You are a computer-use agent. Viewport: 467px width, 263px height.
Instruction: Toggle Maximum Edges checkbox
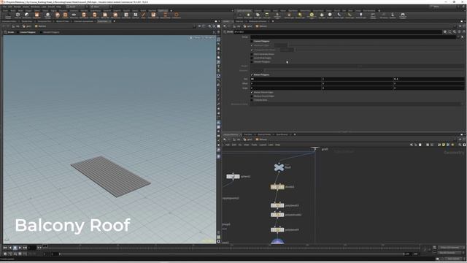[x=252, y=45]
